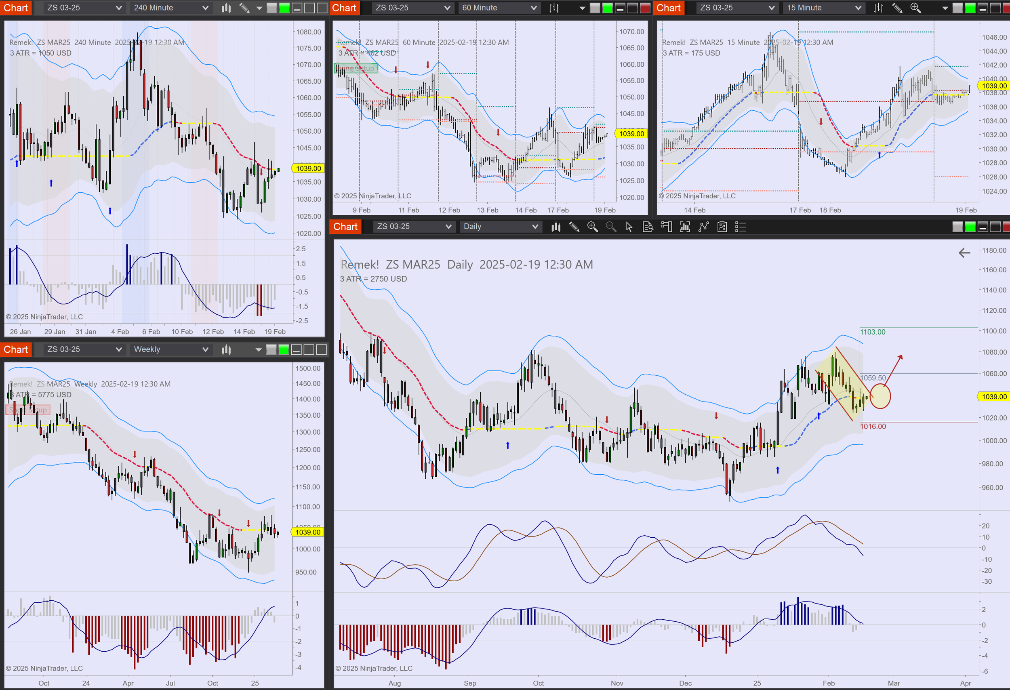Open Drawing Tools pencil in Daily chart
The height and width of the screenshot is (690, 1010).
click(574, 227)
